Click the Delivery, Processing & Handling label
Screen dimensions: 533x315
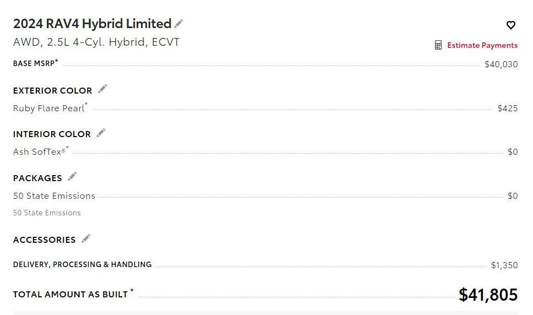click(82, 264)
